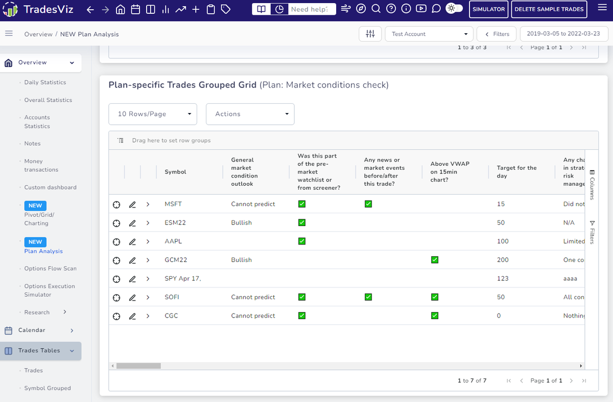This screenshot has width=613, height=402.
Task: Click the compass icon
Action: click(x=361, y=9)
